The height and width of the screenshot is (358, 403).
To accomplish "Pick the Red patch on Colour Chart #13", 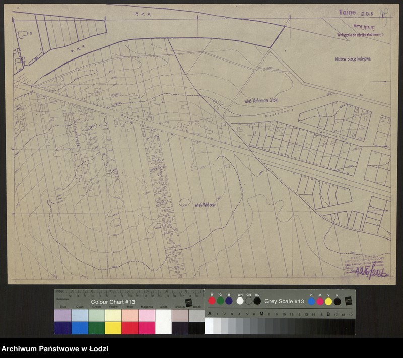I will click(129, 321).
